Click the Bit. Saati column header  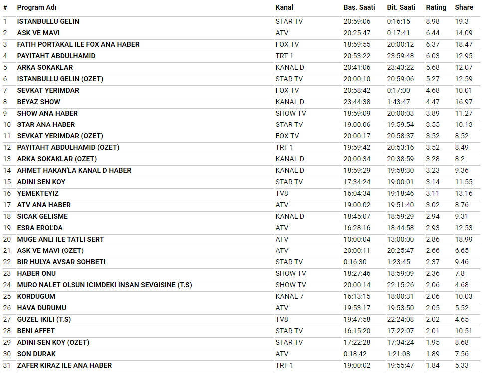(x=401, y=7)
